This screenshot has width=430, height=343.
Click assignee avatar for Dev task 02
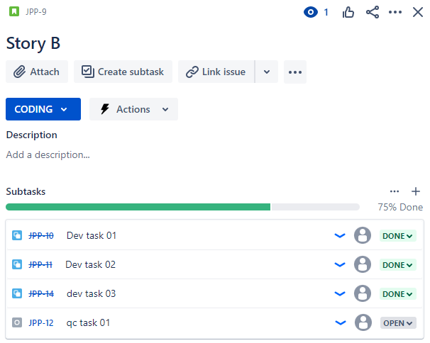coord(363,264)
